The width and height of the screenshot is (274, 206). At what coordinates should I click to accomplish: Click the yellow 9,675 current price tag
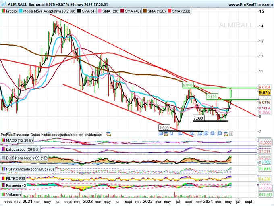click(x=265, y=92)
